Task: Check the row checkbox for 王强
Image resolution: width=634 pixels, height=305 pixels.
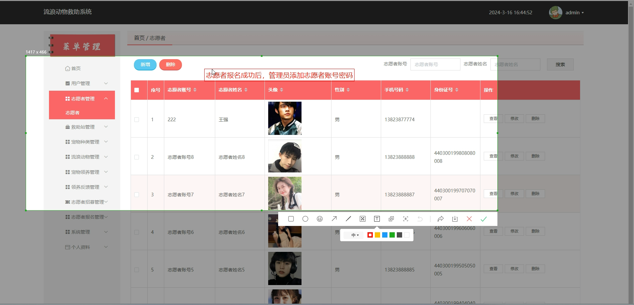Action: pos(137,120)
